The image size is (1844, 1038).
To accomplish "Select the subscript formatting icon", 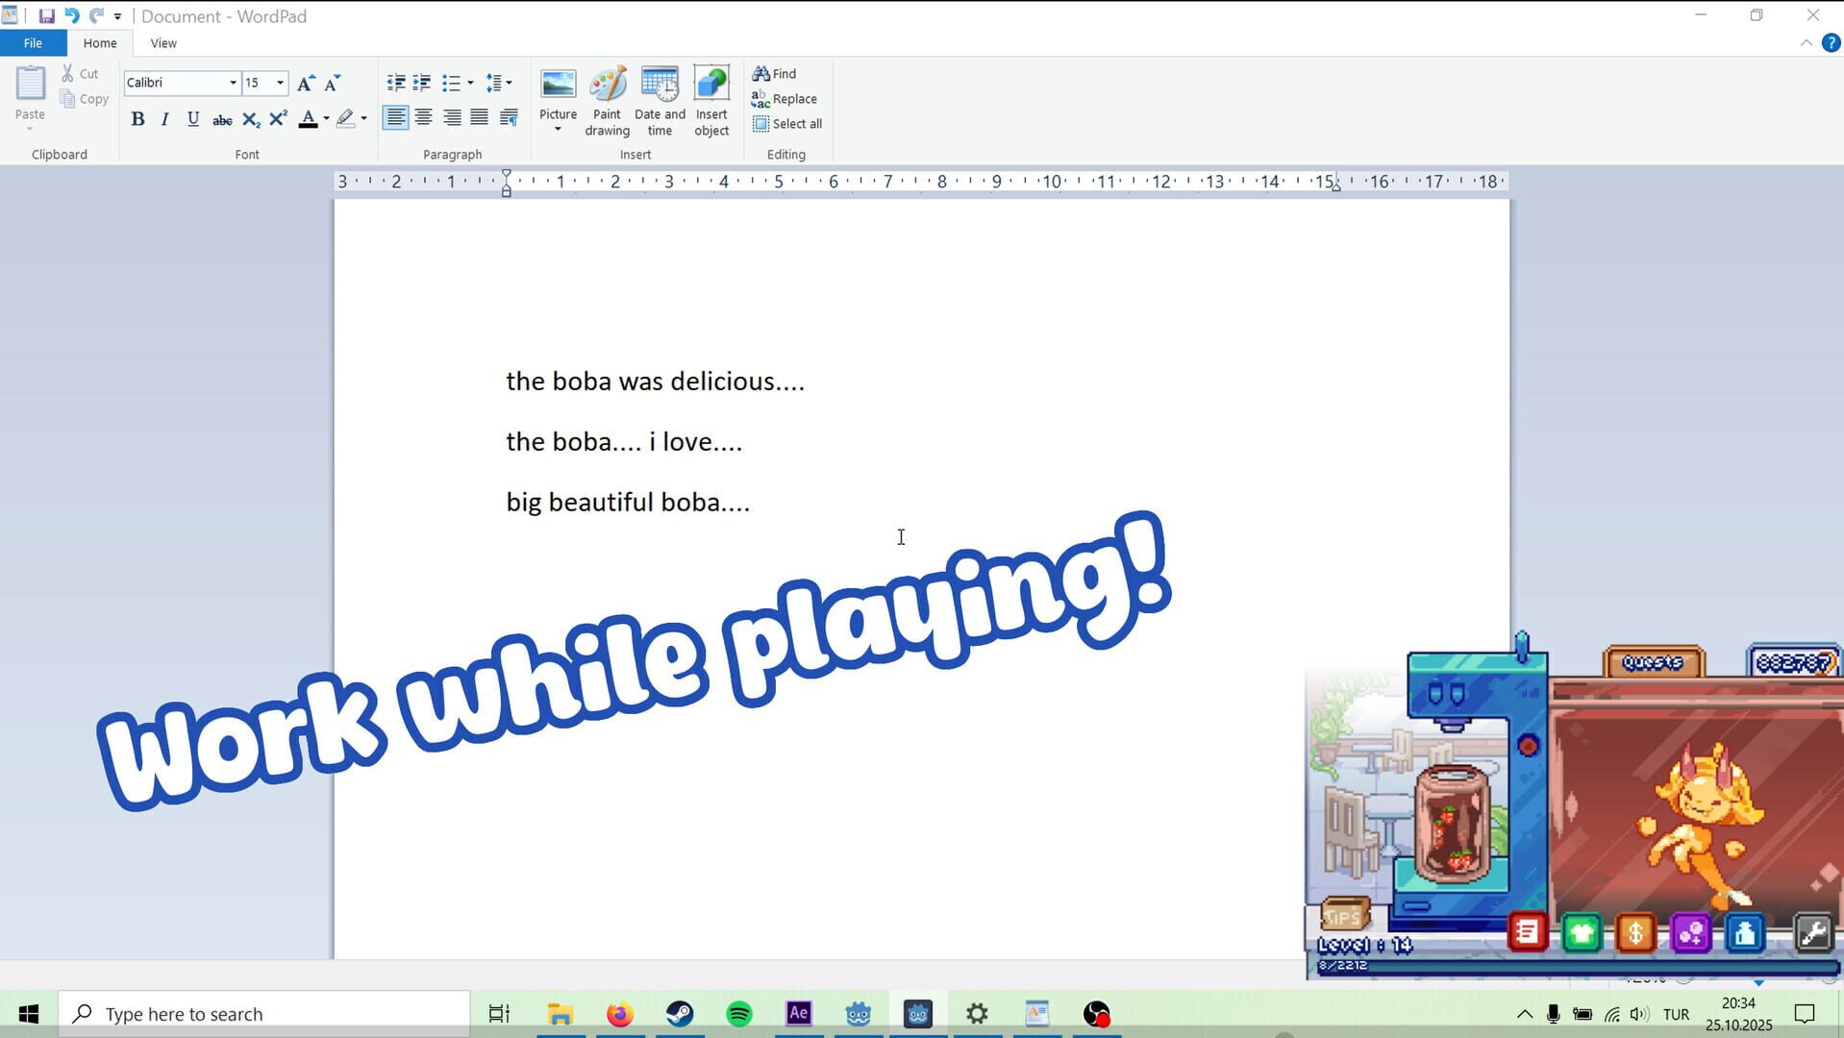I will (x=249, y=118).
